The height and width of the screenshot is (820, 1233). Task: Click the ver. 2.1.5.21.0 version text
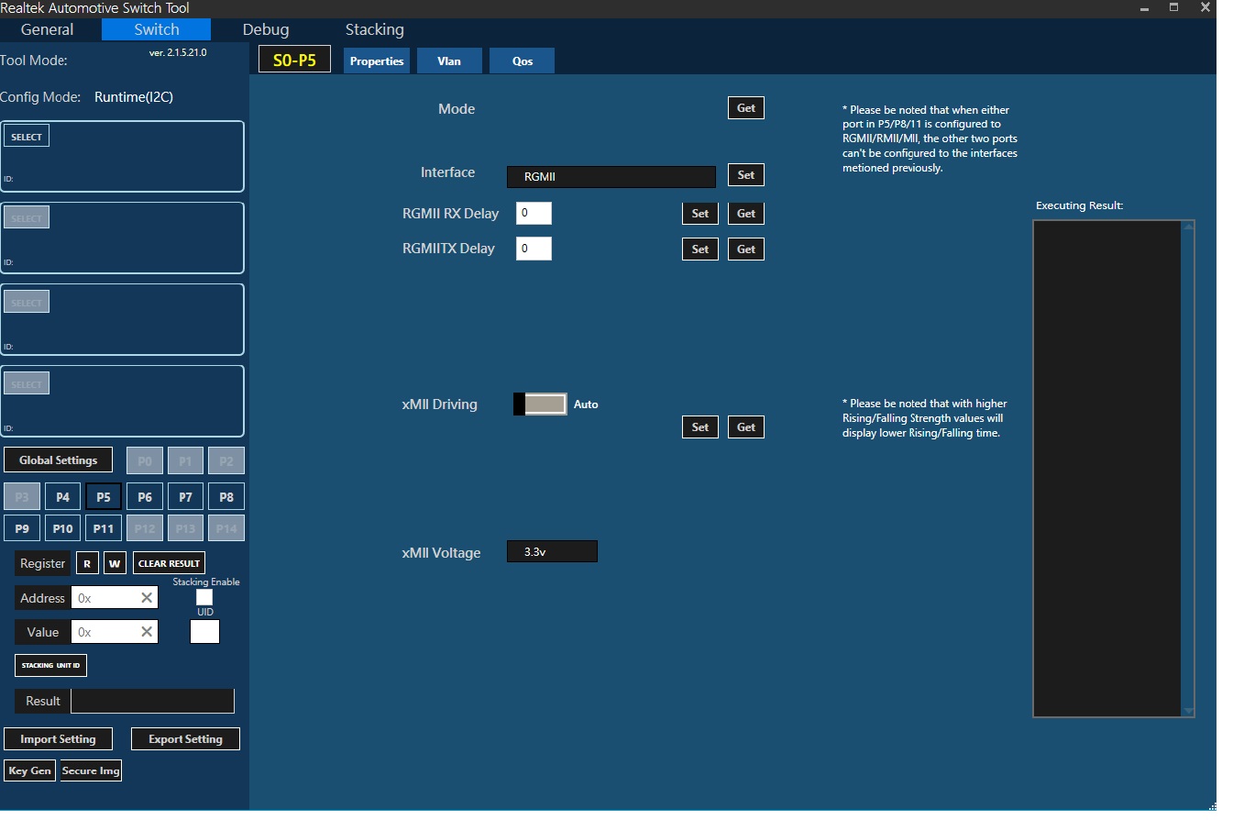(x=178, y=53)
